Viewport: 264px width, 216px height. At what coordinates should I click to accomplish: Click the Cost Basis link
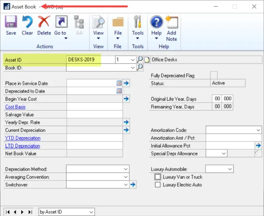(x=15, y=107)
